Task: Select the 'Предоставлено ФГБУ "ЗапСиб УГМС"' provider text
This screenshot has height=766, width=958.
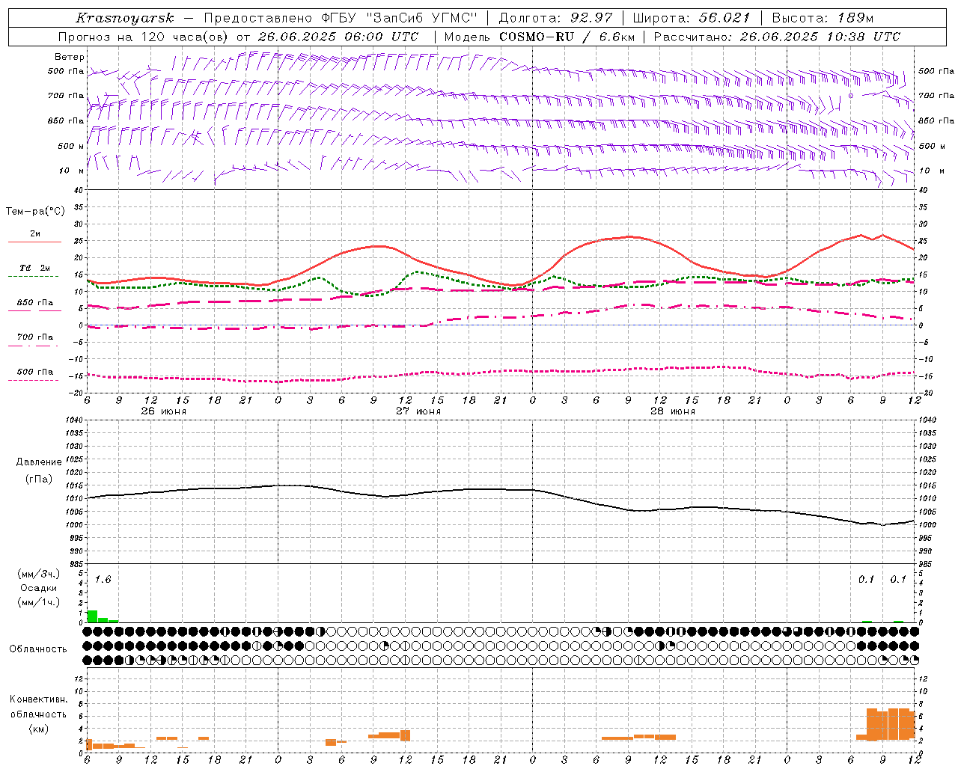Action: click(341, 18)
